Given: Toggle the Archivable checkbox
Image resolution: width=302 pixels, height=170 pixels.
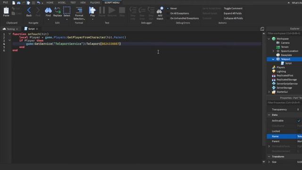Looking at the screenshot, I should (299, 121).
